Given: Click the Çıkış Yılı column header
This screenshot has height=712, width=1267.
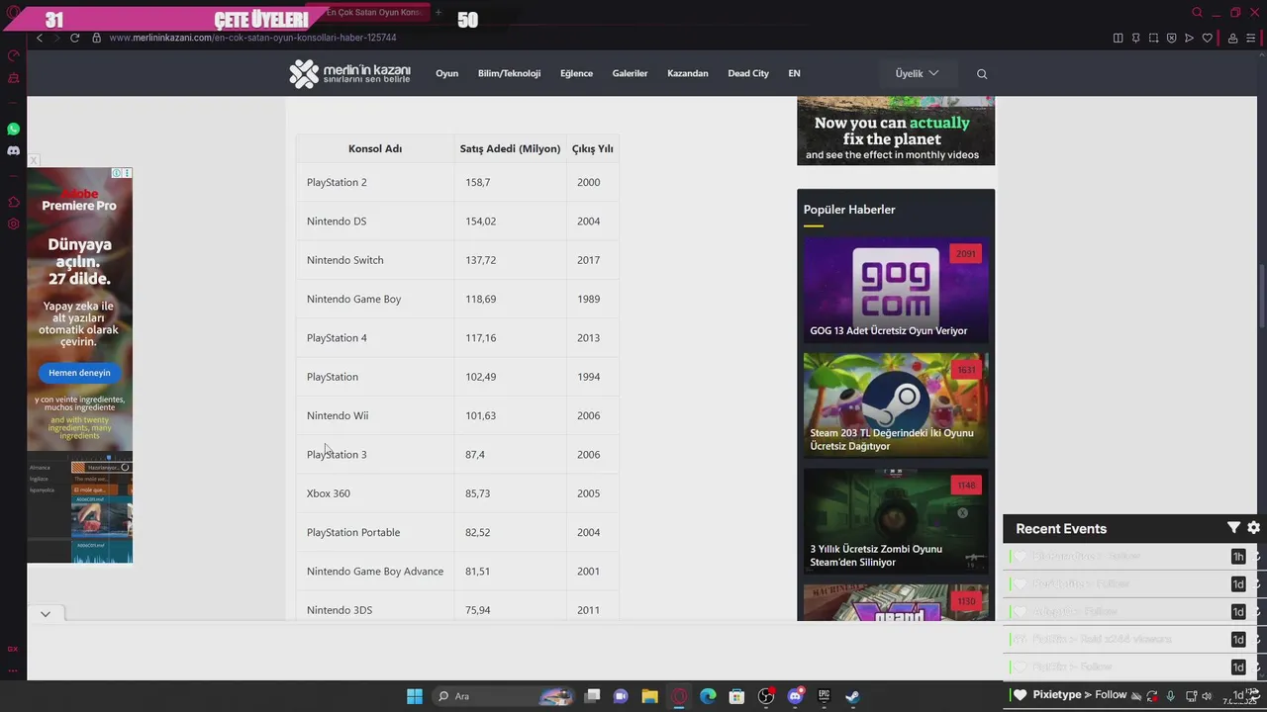Looking at the screenshot, I should (x=593, y=148).
